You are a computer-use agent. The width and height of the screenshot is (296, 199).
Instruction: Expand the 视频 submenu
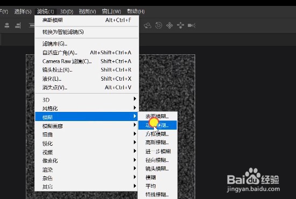(x=87, y=152)
